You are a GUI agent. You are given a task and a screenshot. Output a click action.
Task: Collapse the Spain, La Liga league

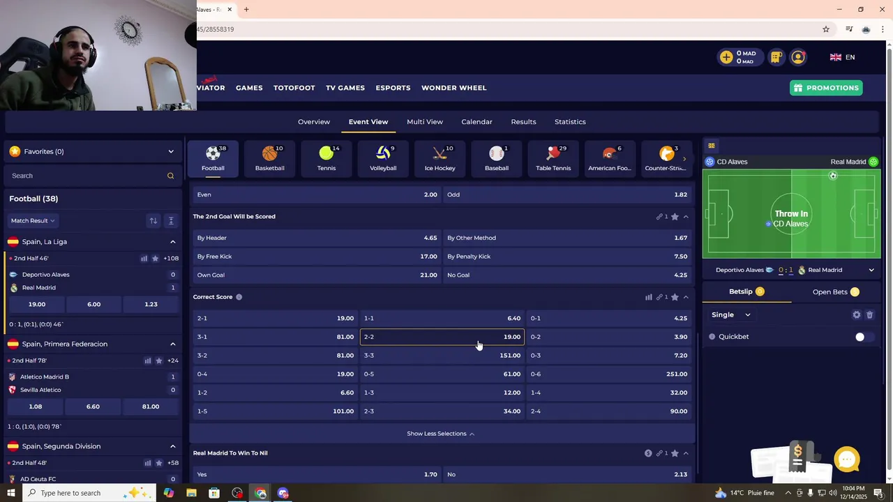173,242
